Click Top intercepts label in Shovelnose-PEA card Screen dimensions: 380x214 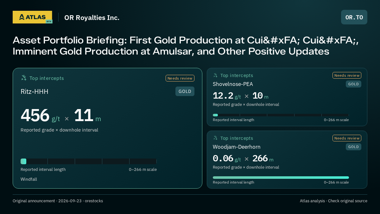point(237,75)
